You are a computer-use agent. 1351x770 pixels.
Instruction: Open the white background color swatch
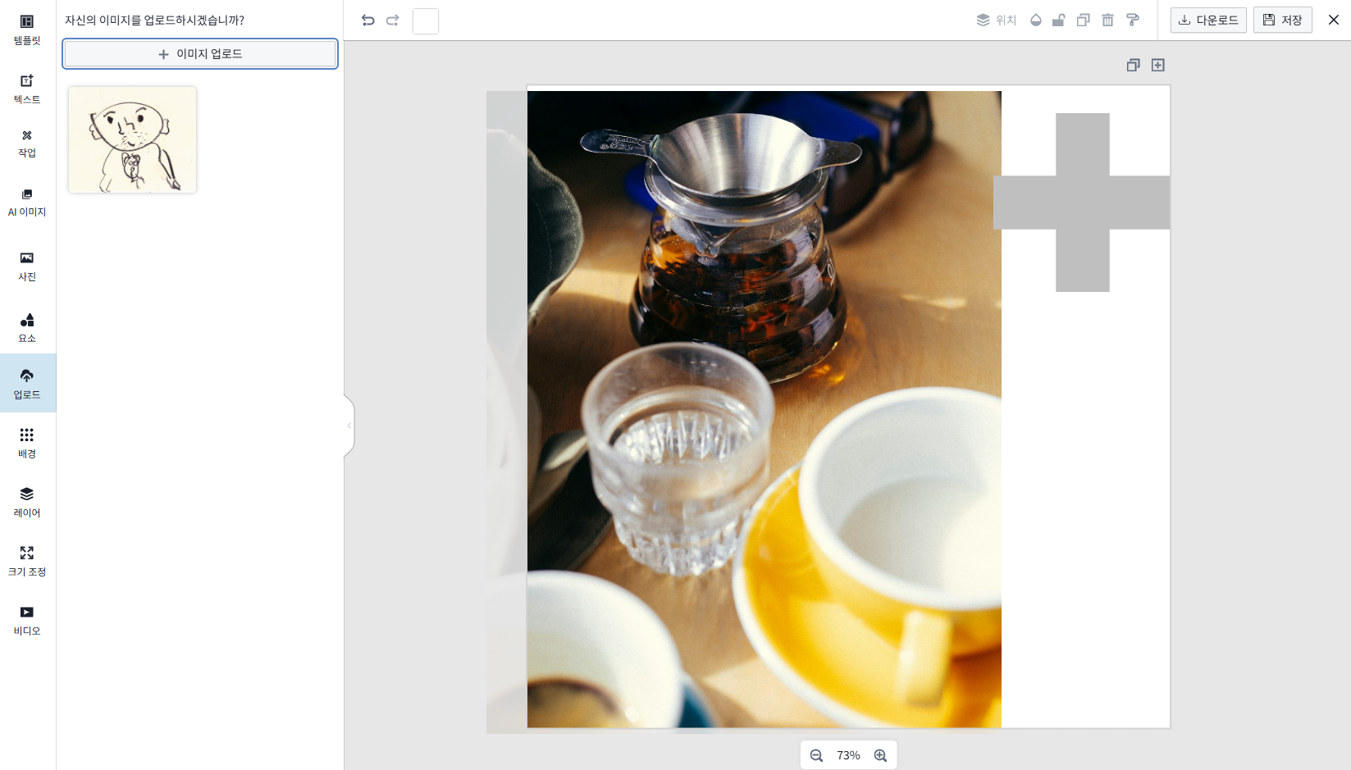click(426, 21)
